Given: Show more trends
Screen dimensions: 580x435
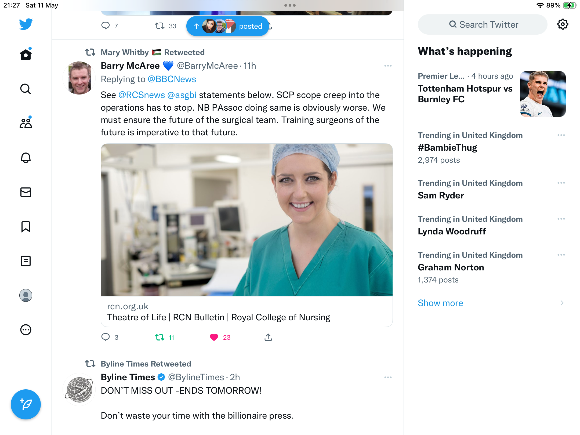Looking at the screenshot, I should click(440, 303).
